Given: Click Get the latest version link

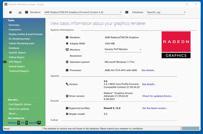Looking at the screenshot, I should [155, 108].
